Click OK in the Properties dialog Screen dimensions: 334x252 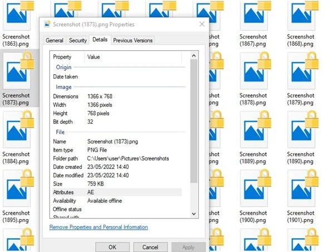click(x=112, y=247)
